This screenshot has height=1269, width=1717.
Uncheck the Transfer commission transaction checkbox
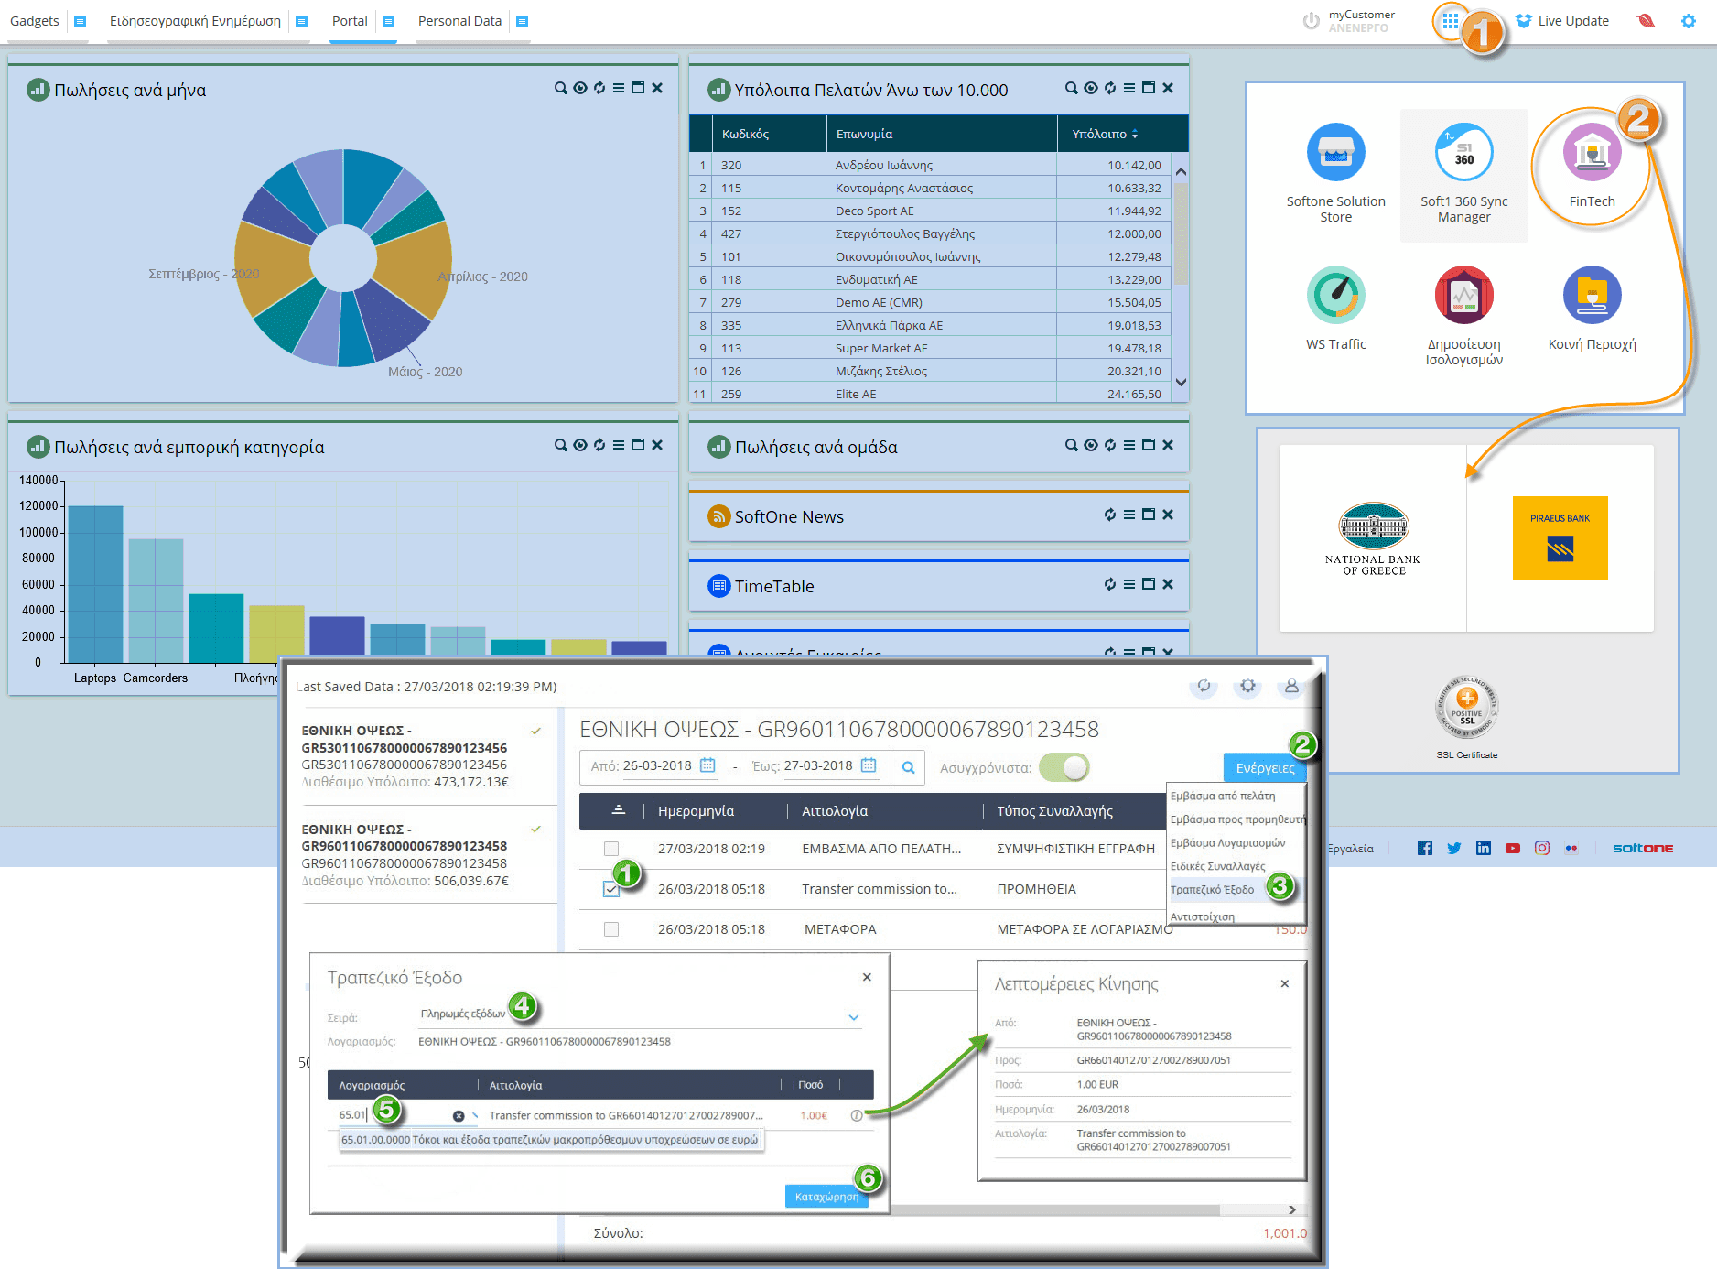[611, 889]
